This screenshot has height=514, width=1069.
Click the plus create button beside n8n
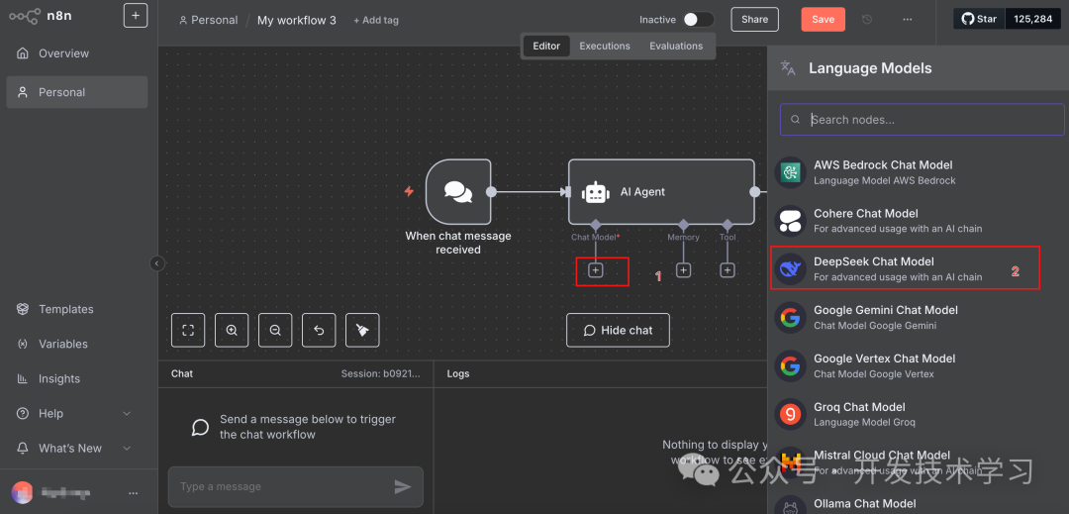(136, 16)
